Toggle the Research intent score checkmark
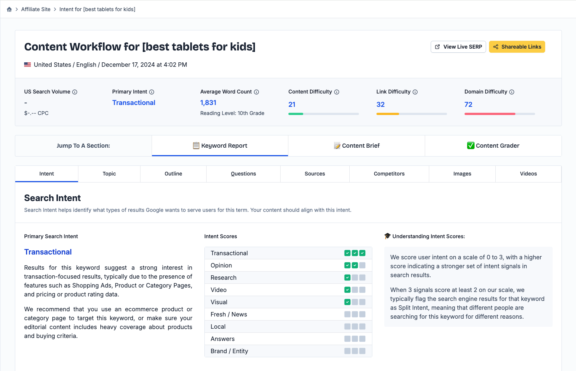The width and height of the screenshot is (576, 371). coord(347,277)
